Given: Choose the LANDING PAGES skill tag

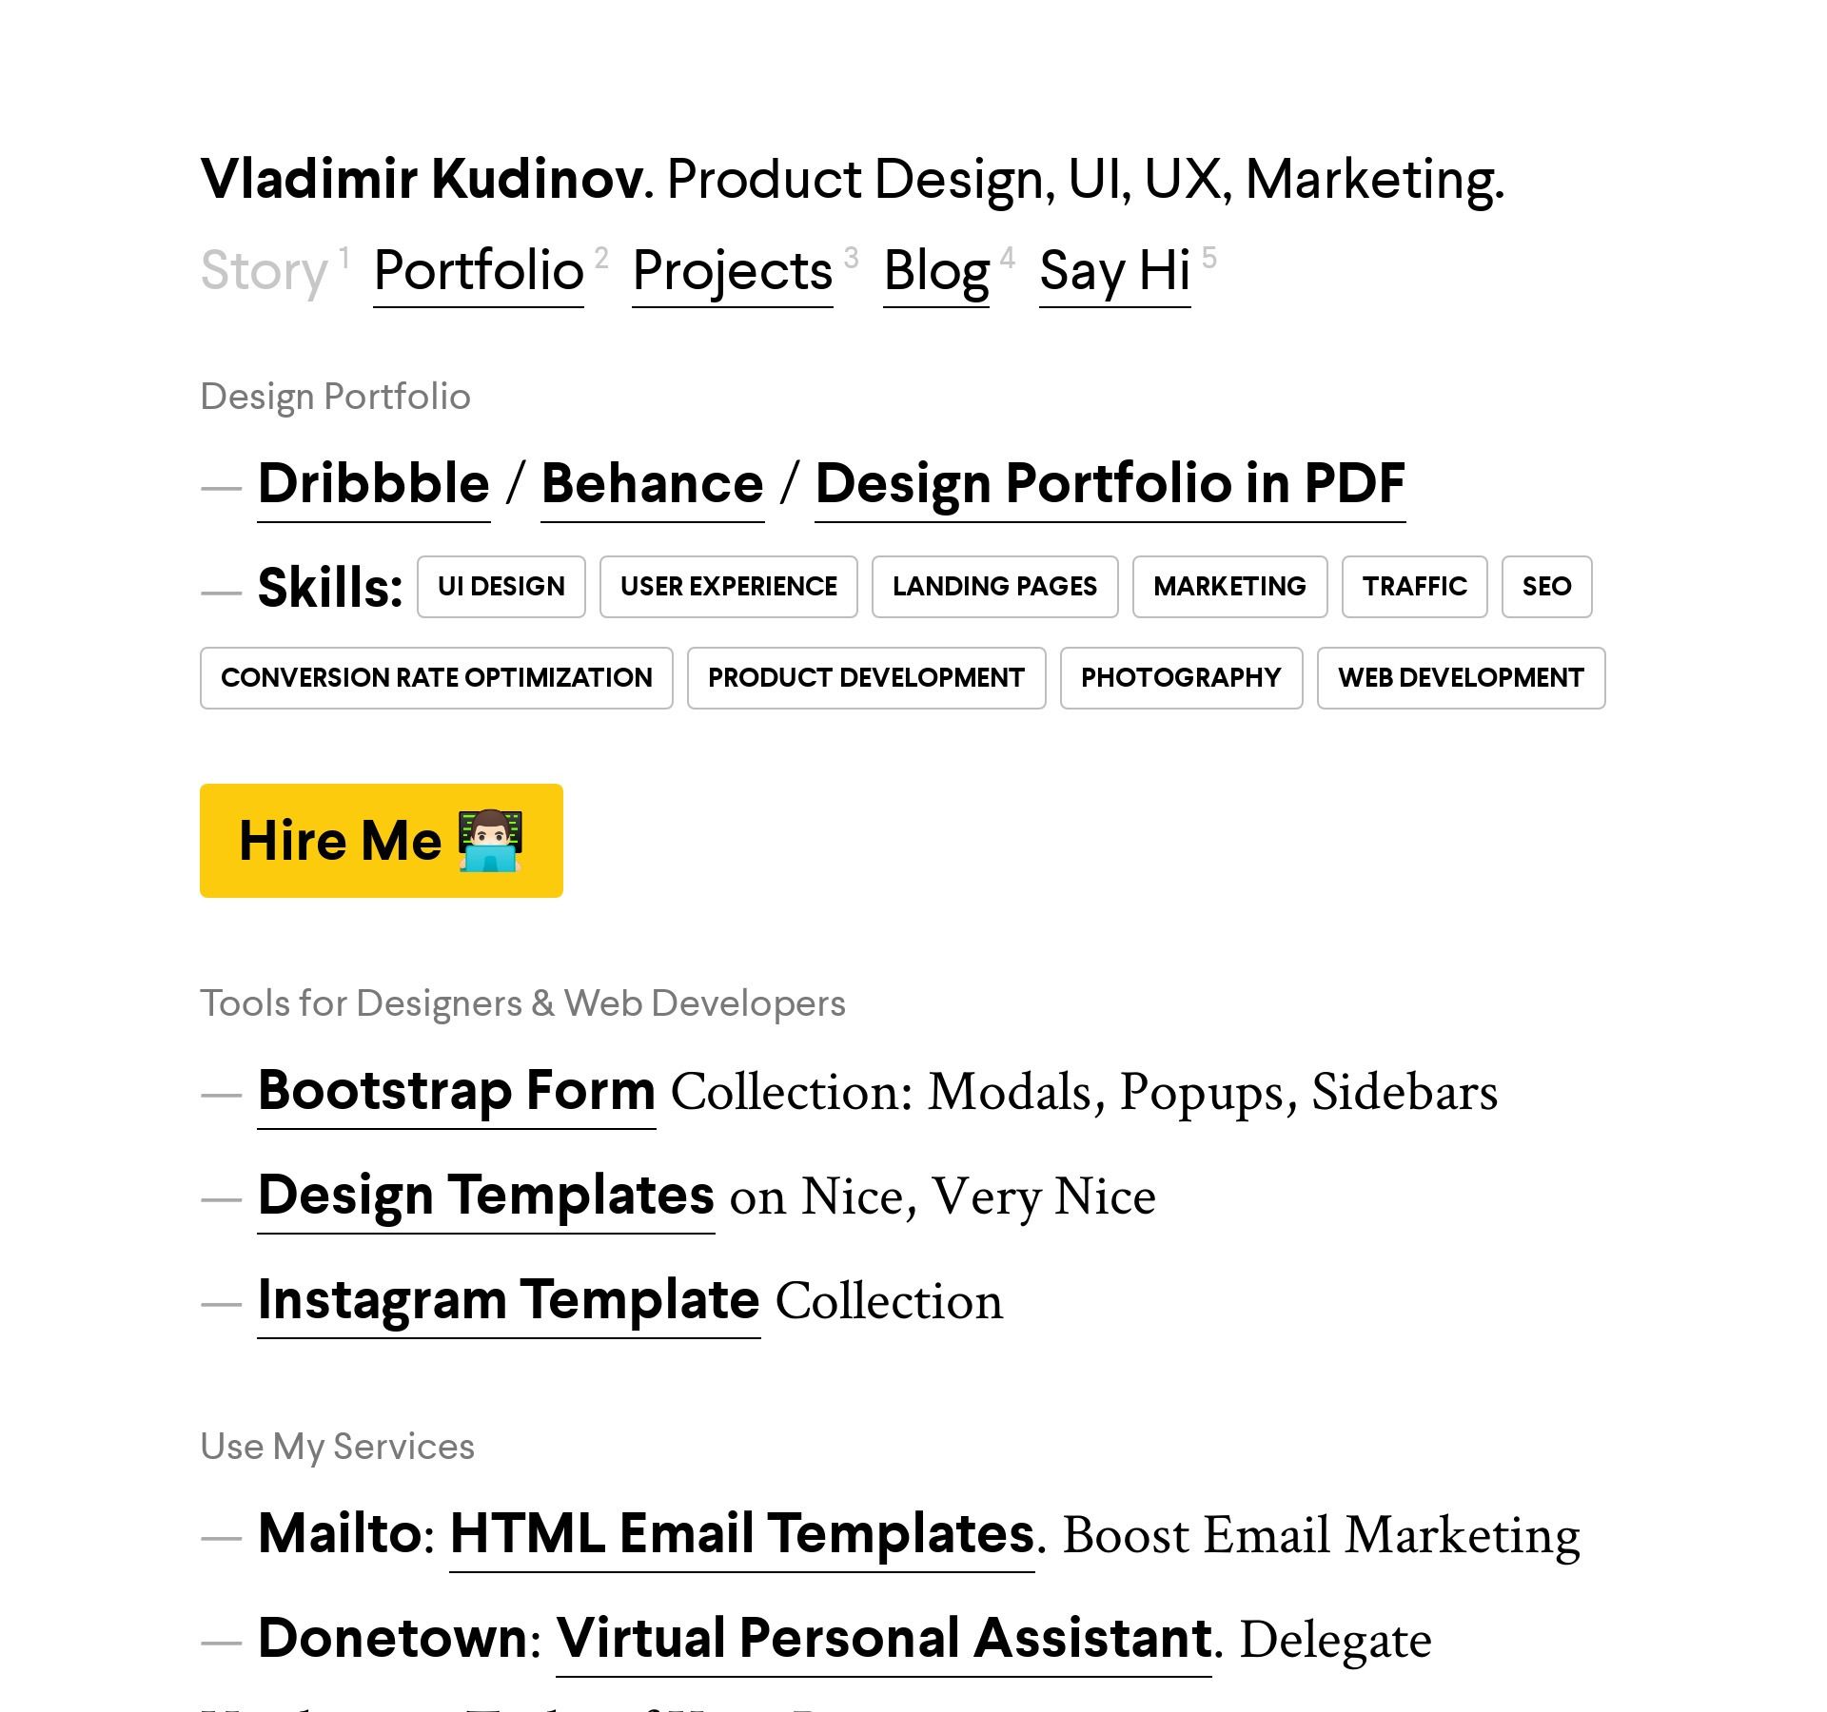Looking at the screenshot, I should click(x=994, y=587).
